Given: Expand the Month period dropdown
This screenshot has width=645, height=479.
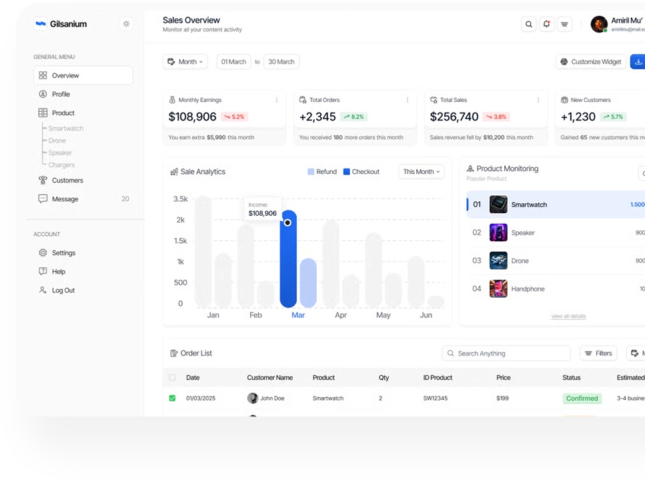Looking at the screenshot, I should pyautogui.click(x=185, y=62).
